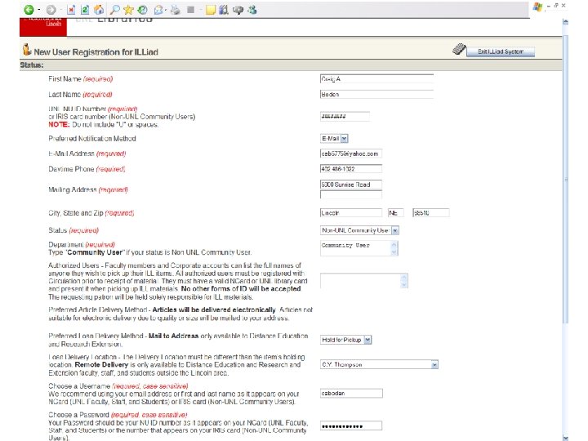Click the grey Forward arrow button
This screenshot has height=441, width=588.
click(51, 10)
